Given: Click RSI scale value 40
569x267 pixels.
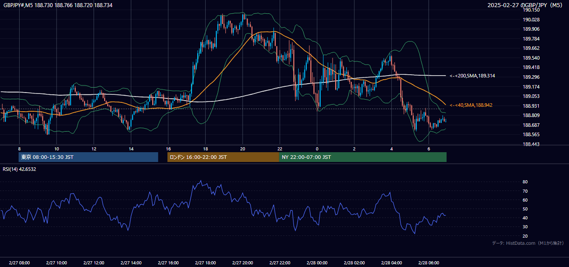Looking at the screenshot, I should (525, 218).
